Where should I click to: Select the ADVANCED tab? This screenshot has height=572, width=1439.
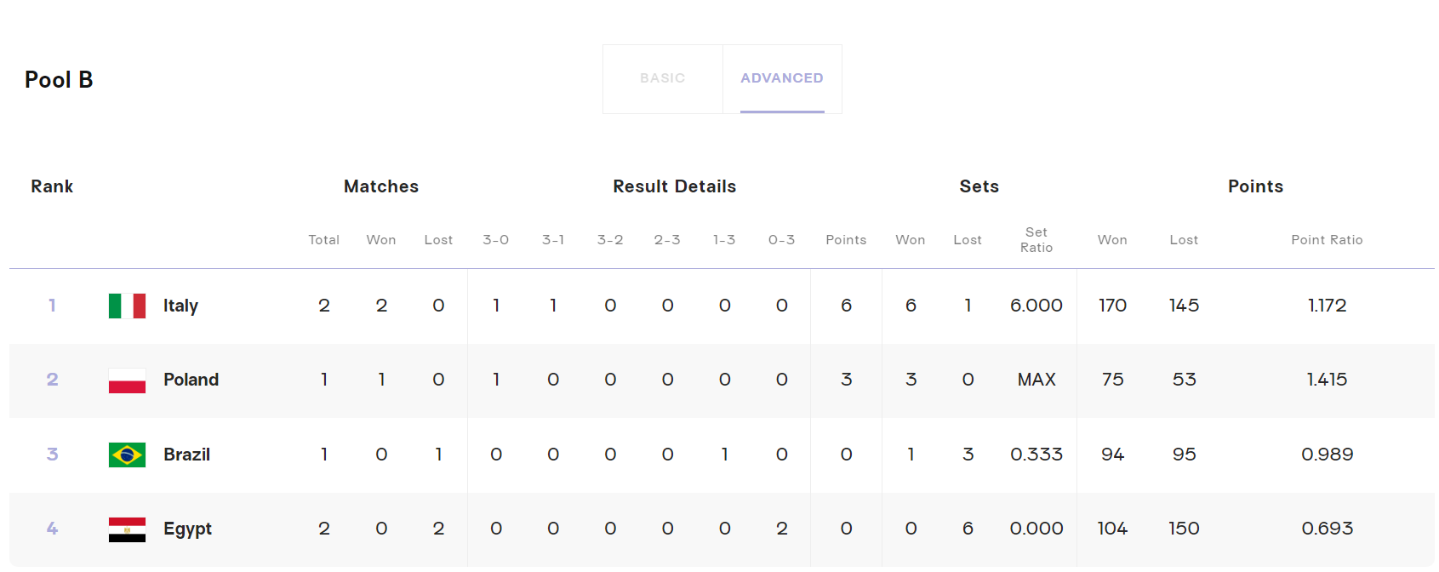point(781,78)
